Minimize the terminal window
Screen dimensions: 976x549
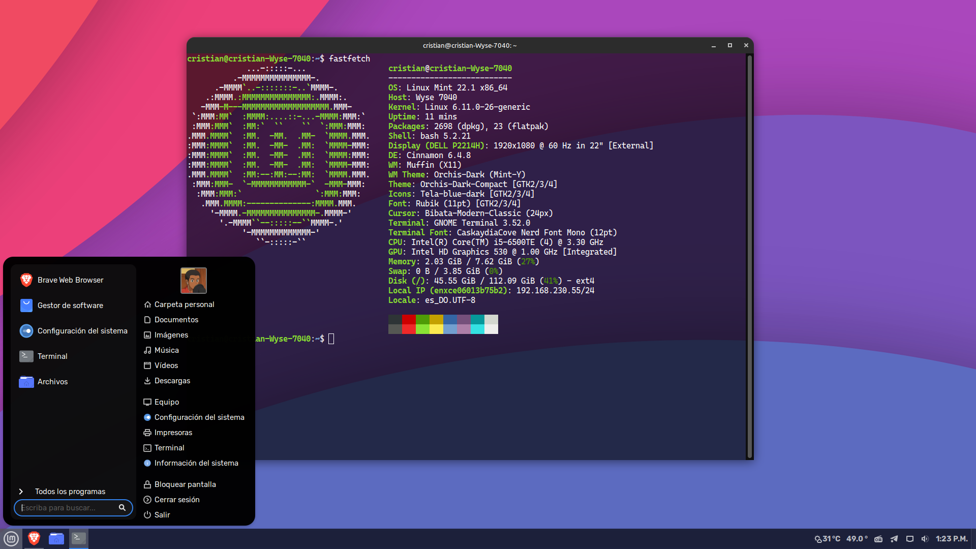tap(714, 46)
